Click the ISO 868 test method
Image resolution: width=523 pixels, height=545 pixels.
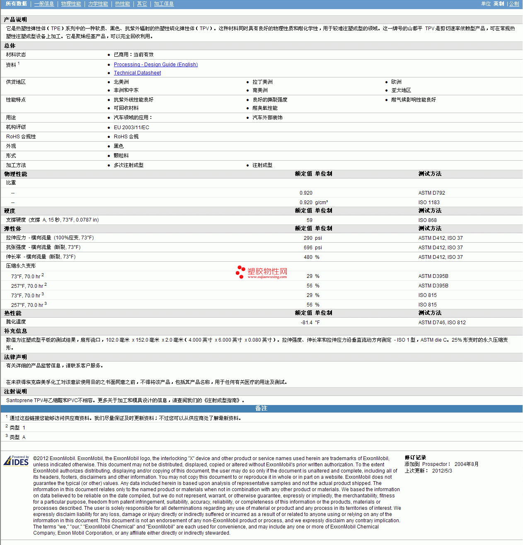click(427, 220)
